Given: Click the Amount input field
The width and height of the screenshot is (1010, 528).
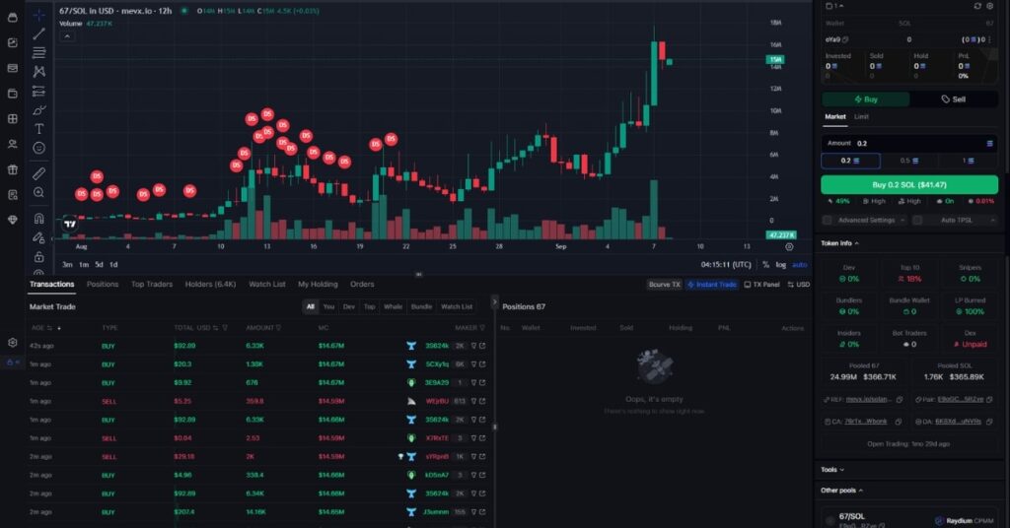Looking at the screenshot, I should 908,144.
